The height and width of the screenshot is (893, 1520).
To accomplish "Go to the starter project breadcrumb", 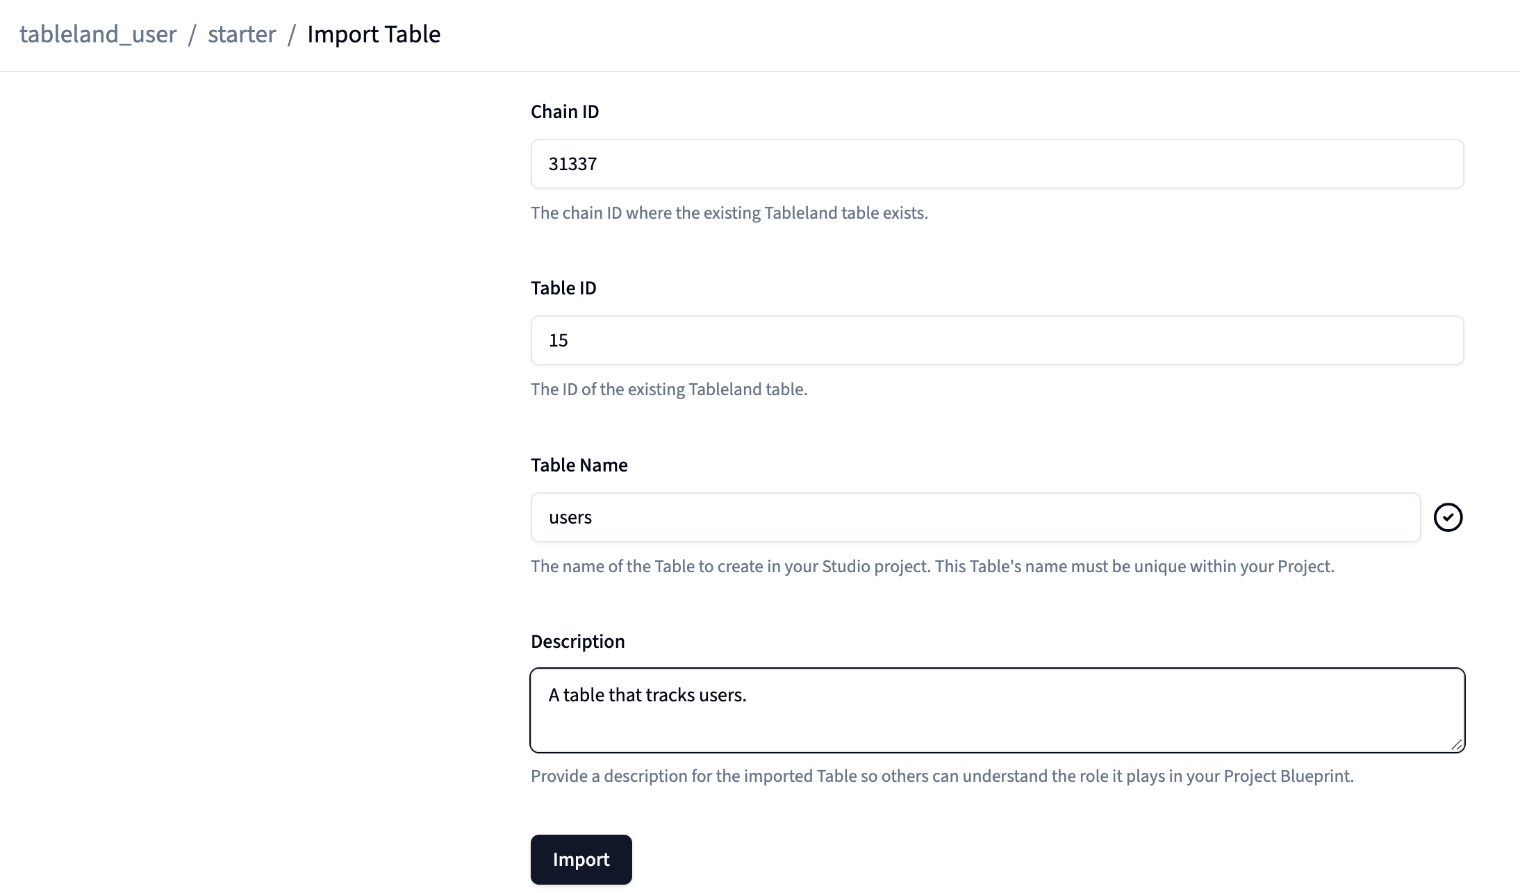I will [x=242, y=34].
